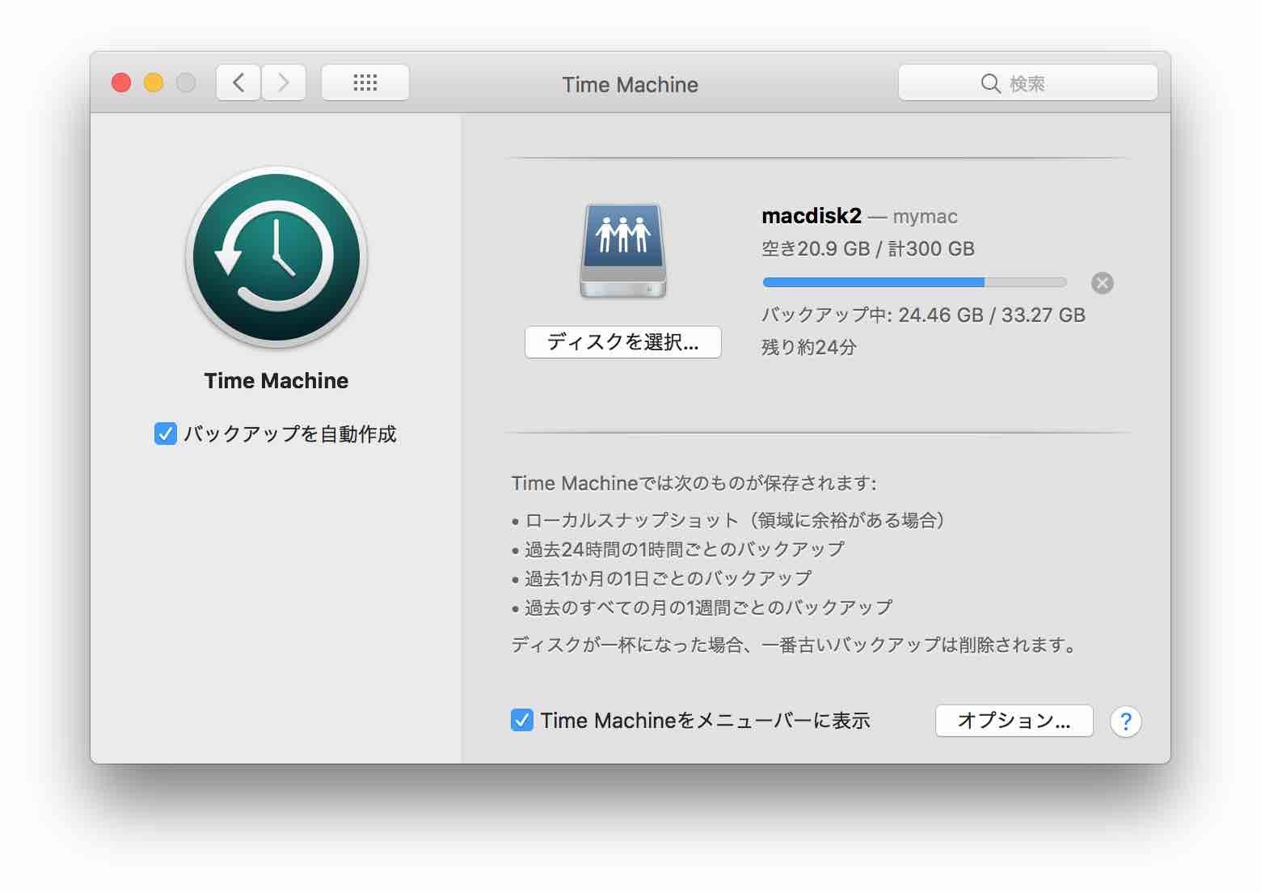Click the macdisk2 disk name
Screen dimensions: 1261x893
(812, 216)
